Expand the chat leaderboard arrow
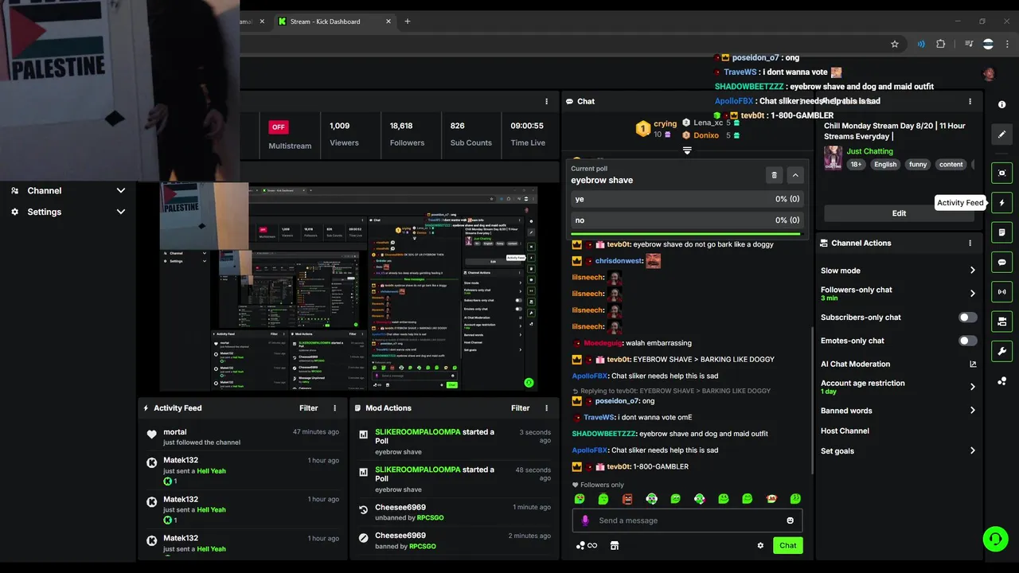The width and height of the screenshot is (1019, 573). coord(687,150)
